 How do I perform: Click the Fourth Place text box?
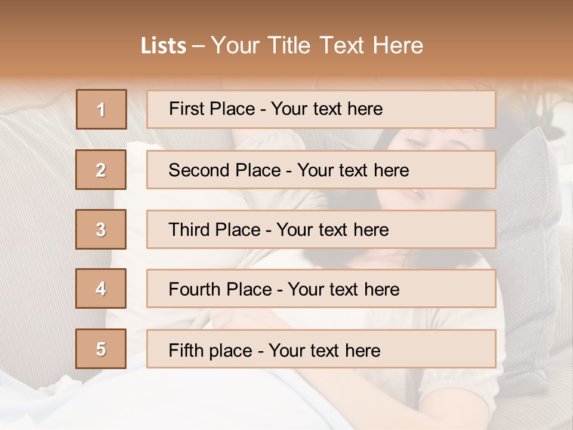[x=321, y=288]
